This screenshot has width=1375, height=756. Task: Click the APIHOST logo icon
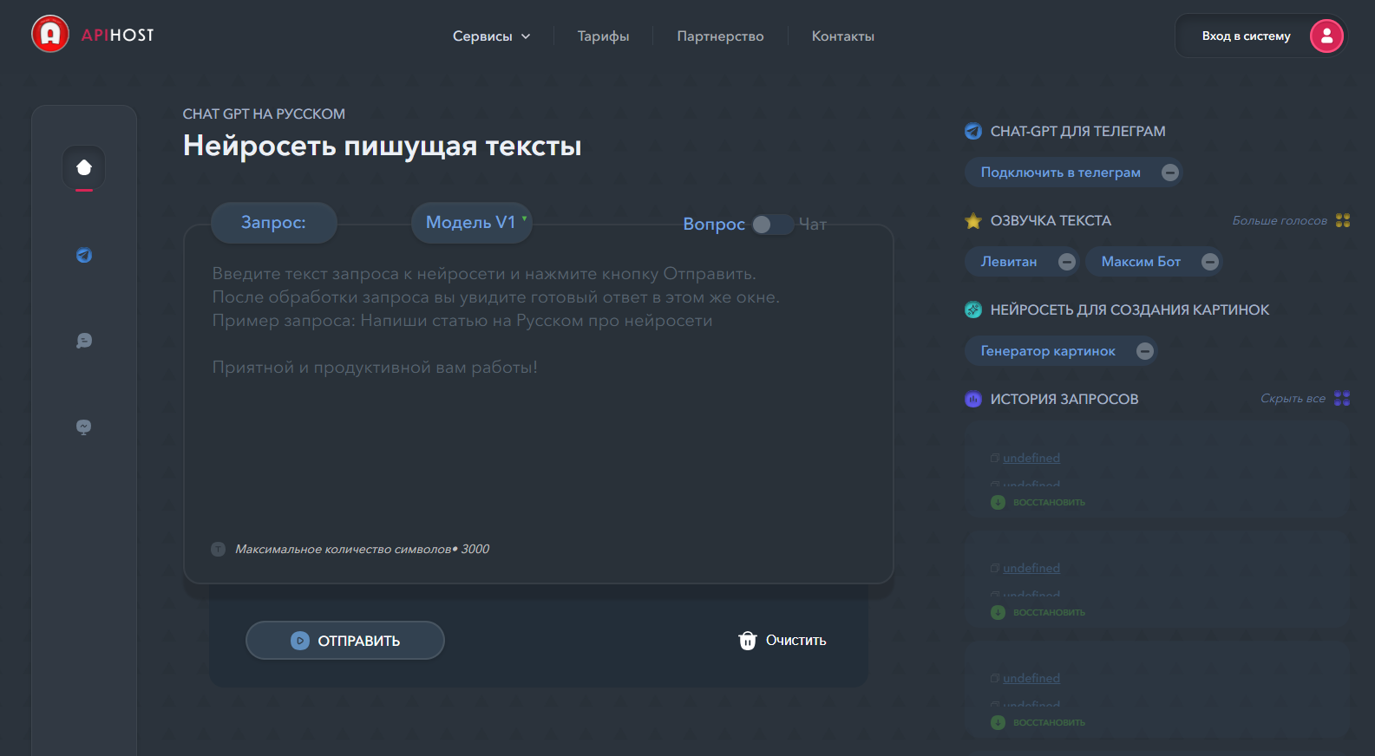pyautogui.click(x=50, y=35)
